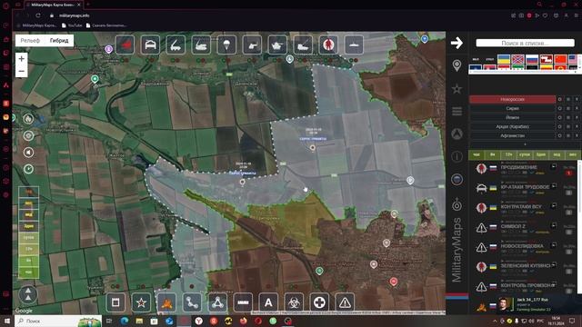Toggle the sound speaker round button on map
582x327 pixels.
click(28, 153)
